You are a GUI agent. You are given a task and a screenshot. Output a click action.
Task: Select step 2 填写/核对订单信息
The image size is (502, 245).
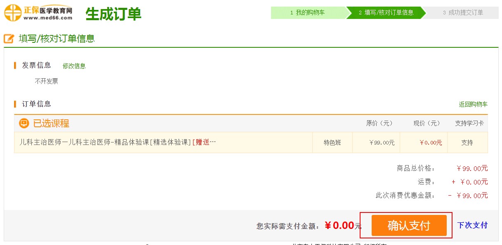386,13
